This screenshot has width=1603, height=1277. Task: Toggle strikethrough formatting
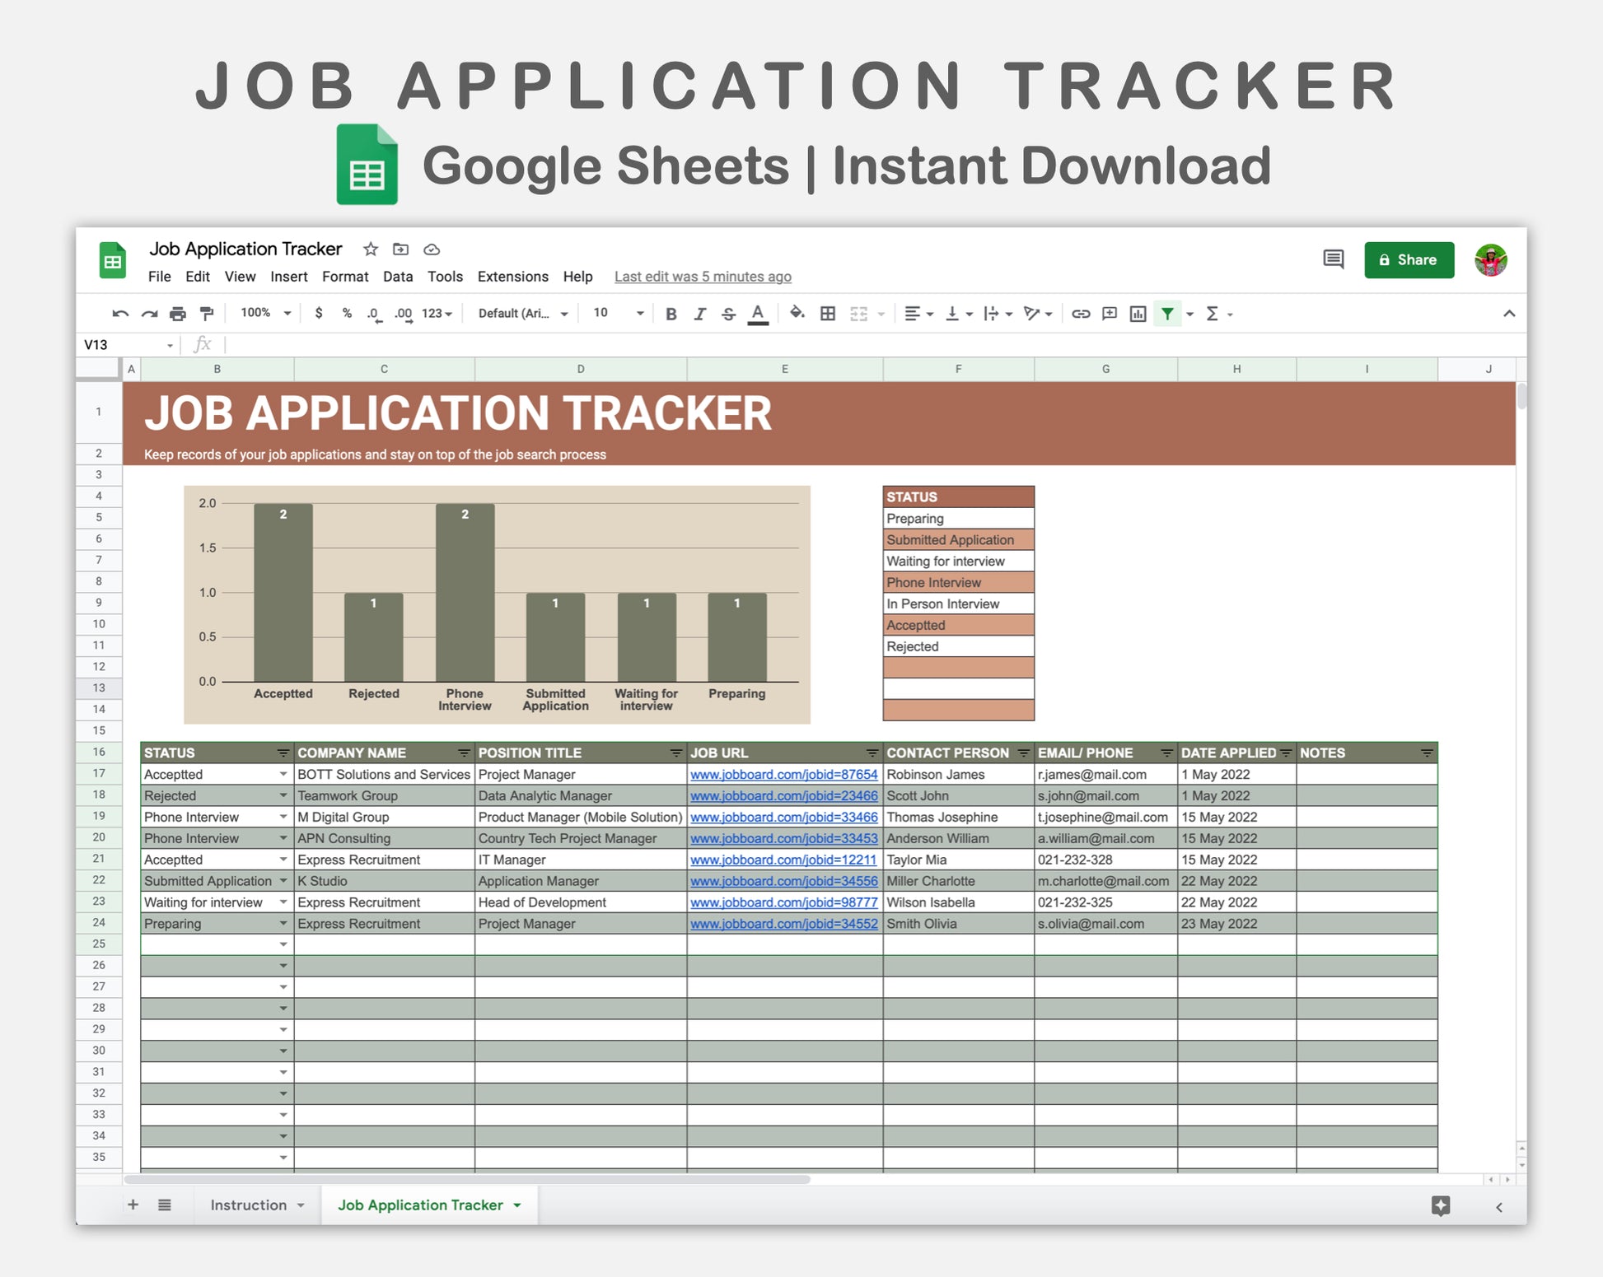pyautogui.click(x=728, y=314)
